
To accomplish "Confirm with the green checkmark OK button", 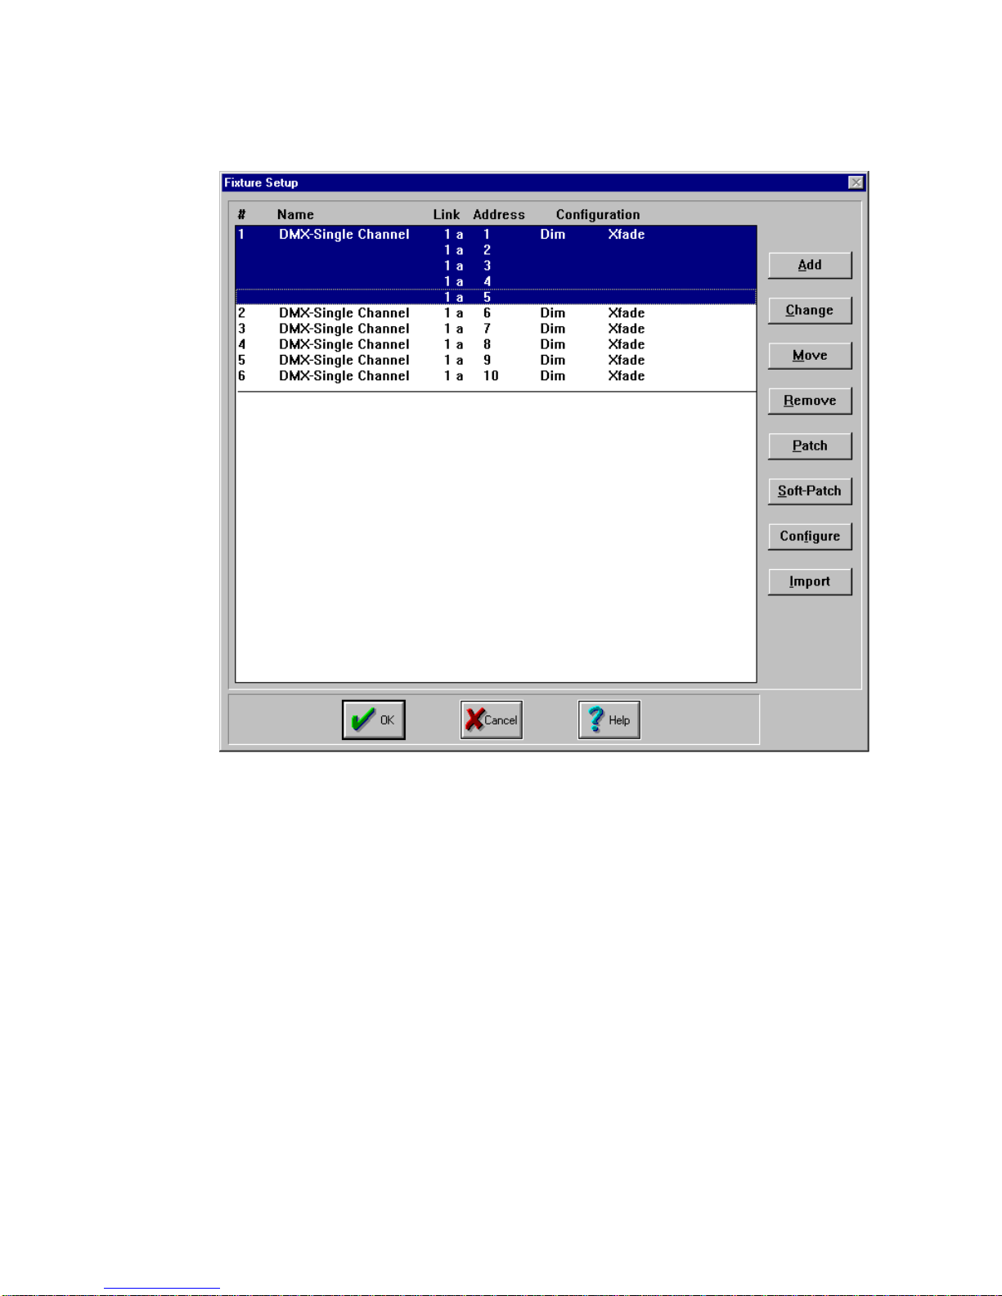I will click(x=374, y=720).
